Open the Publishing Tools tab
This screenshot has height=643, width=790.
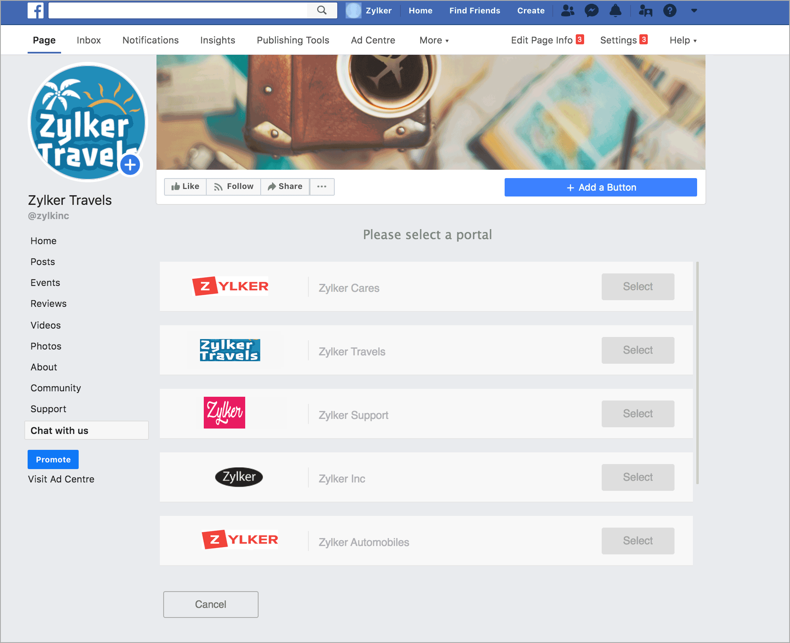click(x=293, y=40)
